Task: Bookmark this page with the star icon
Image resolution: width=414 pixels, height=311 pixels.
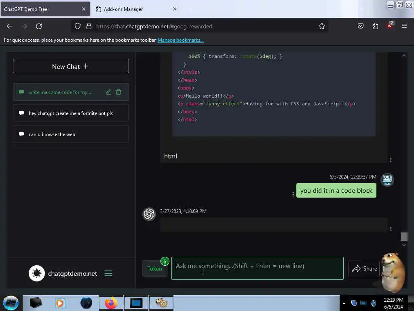Action: pos(321,26)
